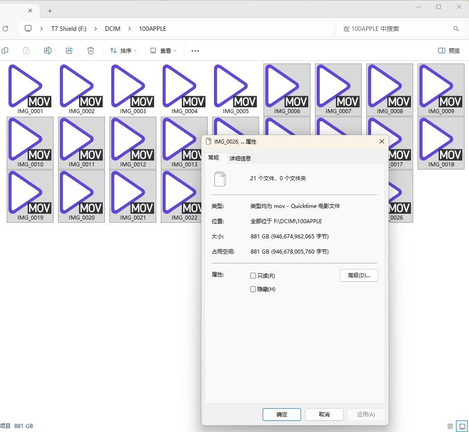The height and width of the screenshot is (432, 469).
Task: Open the 查看 view dropdown
Action: click(x=163, y=51)
